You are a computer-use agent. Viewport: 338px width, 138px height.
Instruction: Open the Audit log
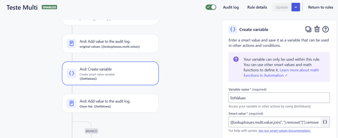[x=231, y=7]
